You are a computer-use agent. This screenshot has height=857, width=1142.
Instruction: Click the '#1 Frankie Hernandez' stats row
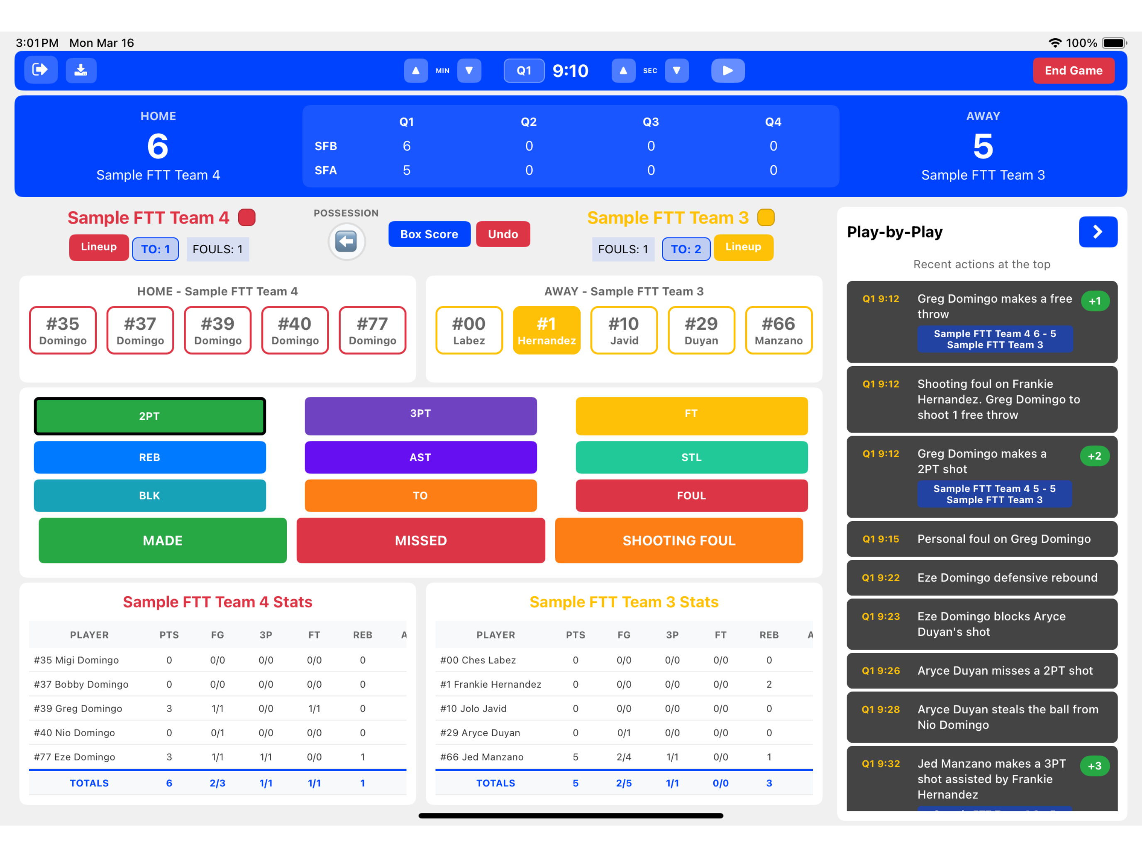[624, 684]
